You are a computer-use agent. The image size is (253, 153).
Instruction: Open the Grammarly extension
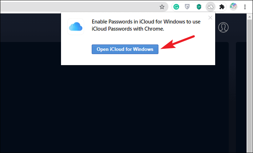[176, 7]
